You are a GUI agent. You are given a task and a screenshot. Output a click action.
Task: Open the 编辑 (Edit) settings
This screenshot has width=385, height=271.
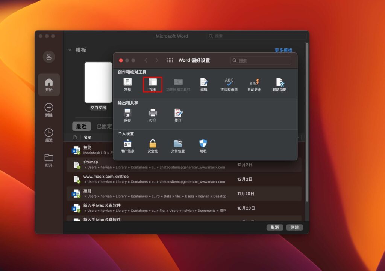203,82
